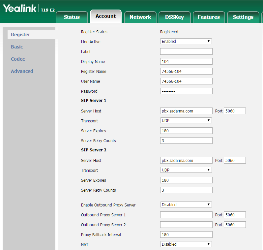Go to the Features tab
The height and width of the screenshot is (250, 263).
coord(209,17)
